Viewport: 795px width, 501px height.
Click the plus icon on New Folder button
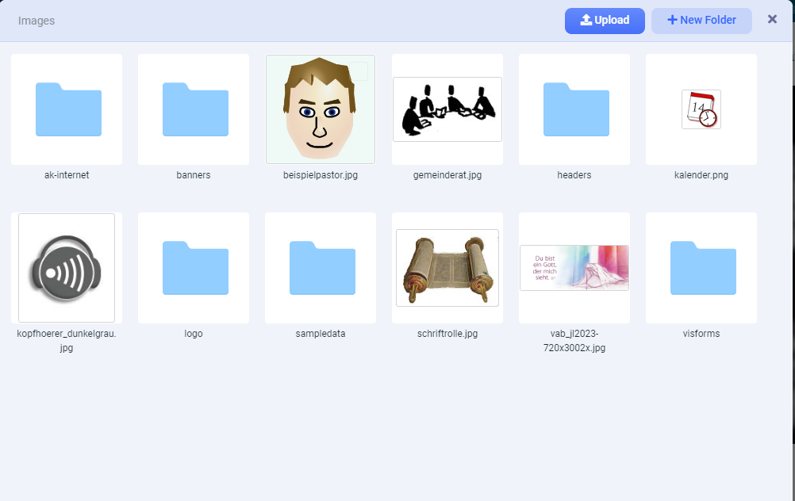click(674, 20)
